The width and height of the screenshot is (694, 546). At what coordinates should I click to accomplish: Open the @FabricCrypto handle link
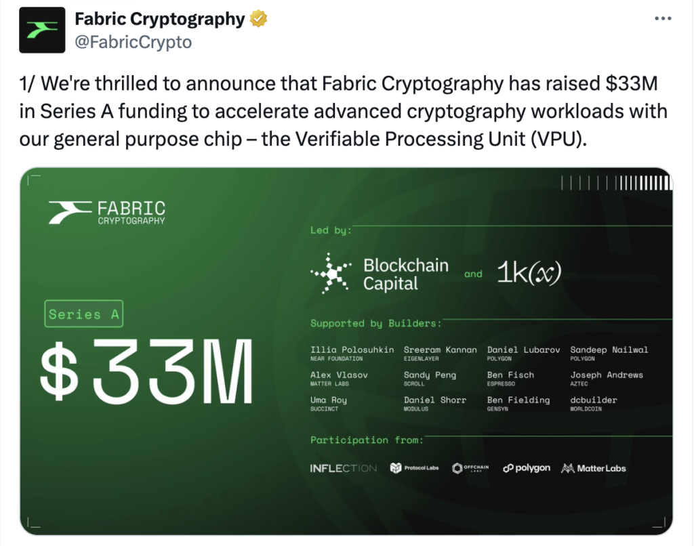(134, 42)
